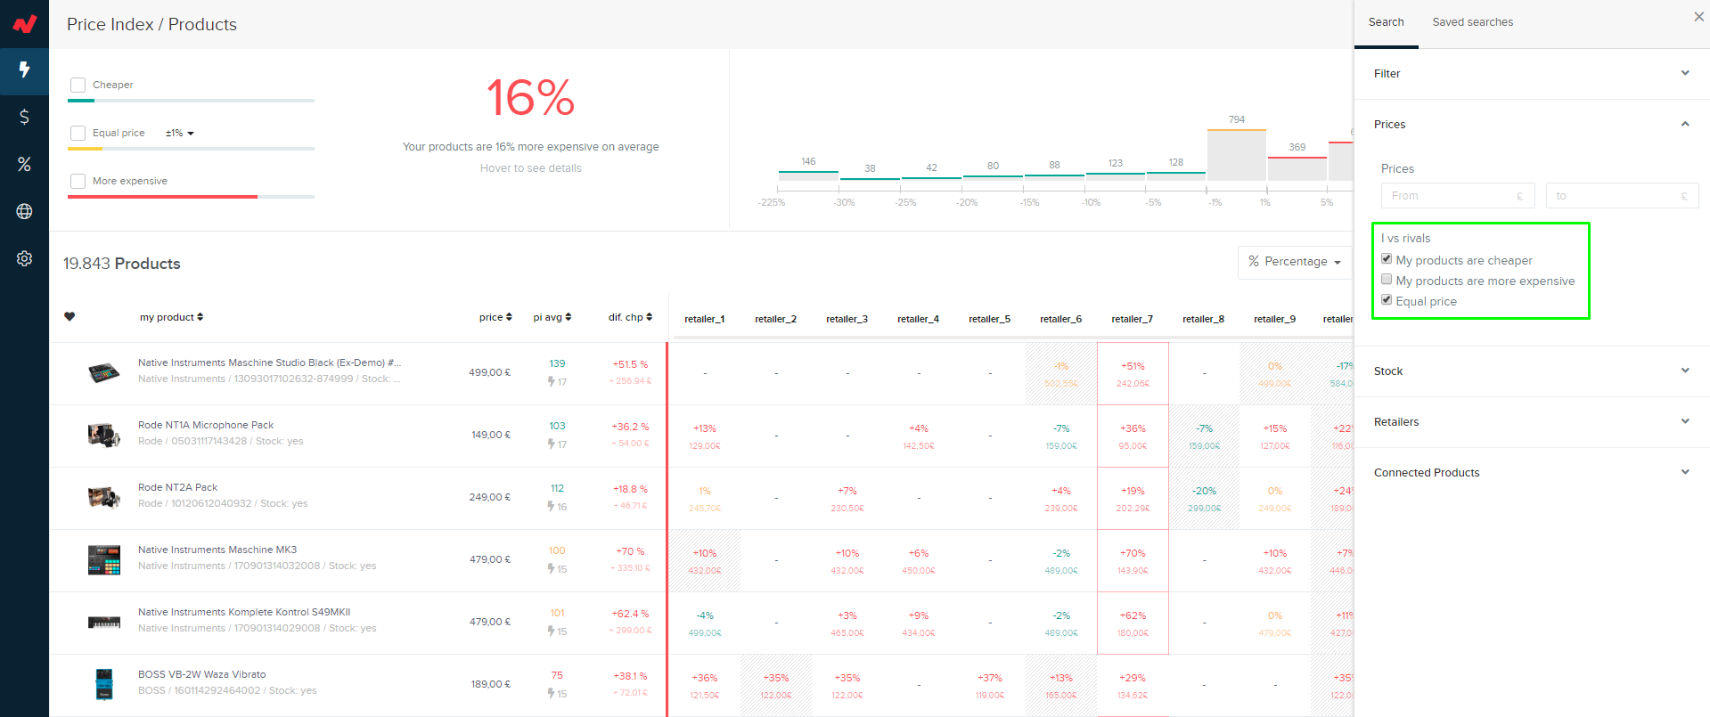Click the 128 histogram bar

point(1176,176)
